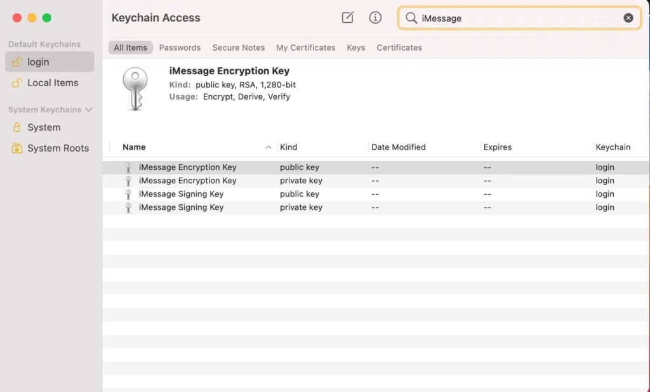Open the info inspector icon
The image size is (650, 392).
[375, 17]
